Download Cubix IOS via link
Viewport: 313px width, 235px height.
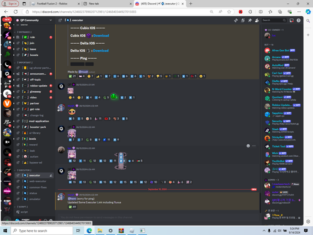coord(101,36)
